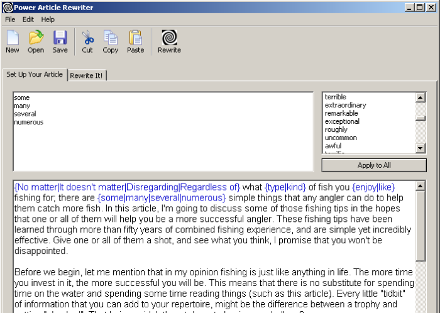This screenshot has height=313, width=440.
Task: Click the word 'many' in the left box
Action: coord(22,106)
